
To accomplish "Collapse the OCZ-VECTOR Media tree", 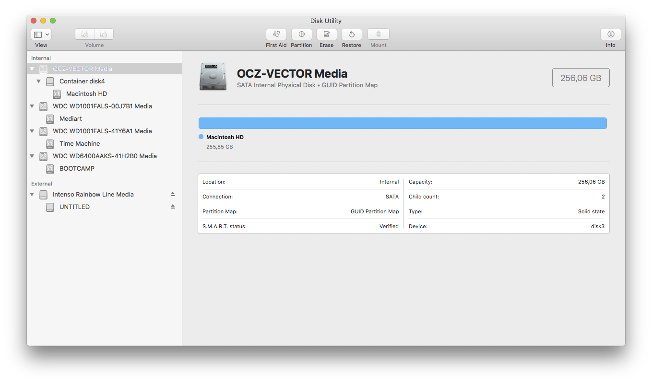I will click(x=32, y=69).
